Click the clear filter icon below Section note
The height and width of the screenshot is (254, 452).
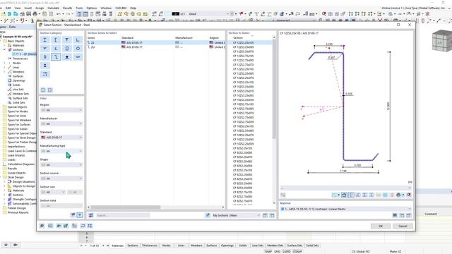[73, 214]
